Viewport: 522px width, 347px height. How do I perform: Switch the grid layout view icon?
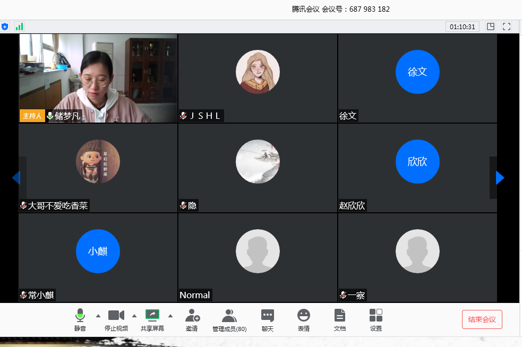491,27
